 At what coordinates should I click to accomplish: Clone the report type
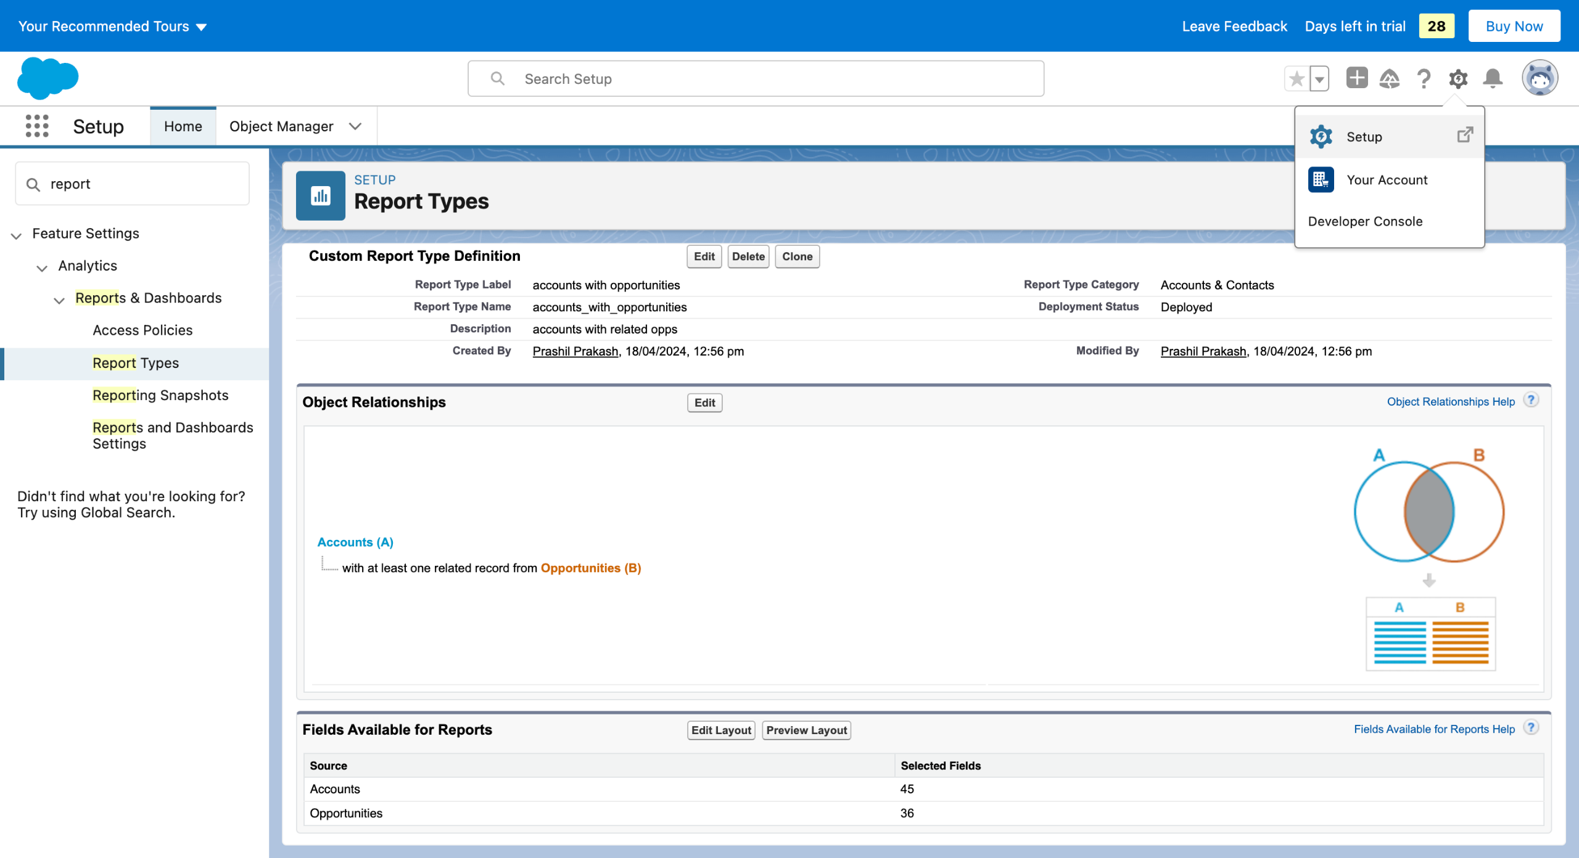pos(797,256)
